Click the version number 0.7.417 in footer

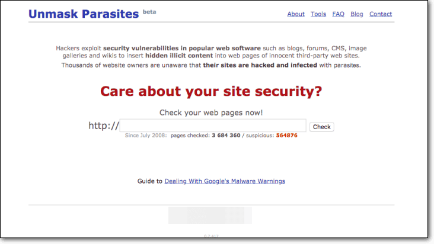click(x=210, y=236)
